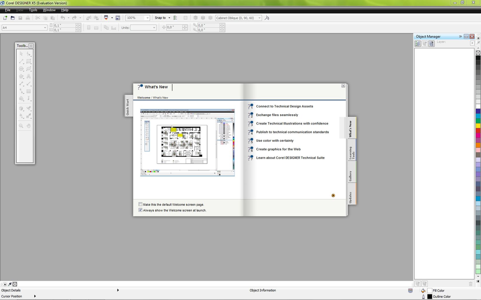Expand the Cursor Position arrow in status bar
The width and height of the screenshot is (481, 300).
click(35, 296)
